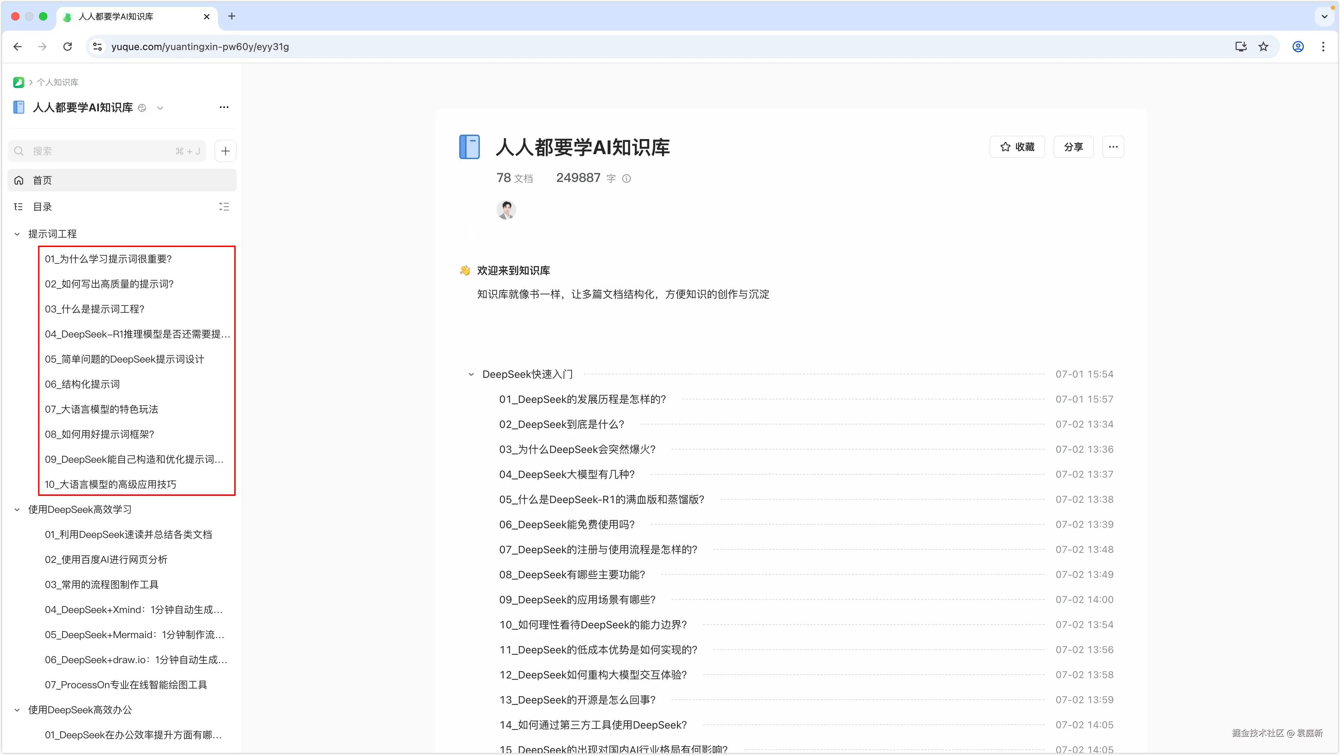Click the 收藏 favorite button
Viewport: 1340px width, 755px height.
pos(1017,146)
